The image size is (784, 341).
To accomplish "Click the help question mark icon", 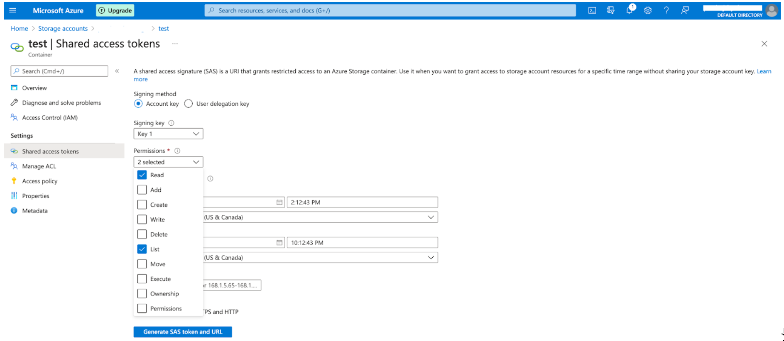I will pos(666,11).
